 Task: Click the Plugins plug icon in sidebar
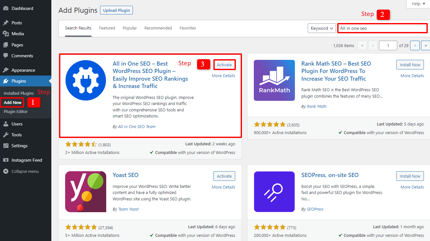[5, 81]
